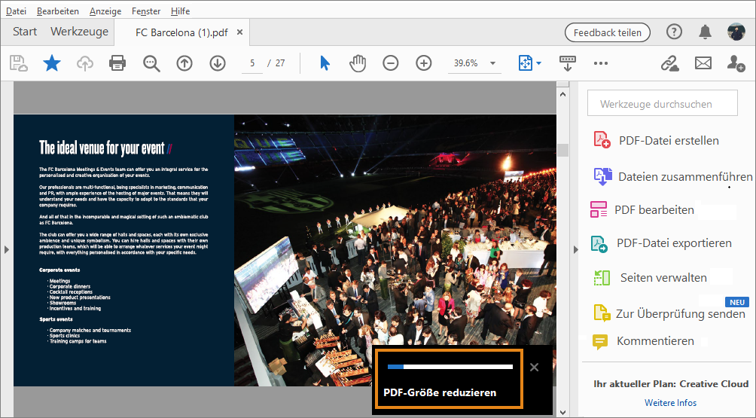
Task: Activate the hand pan tool
Action: pos(358,63)
